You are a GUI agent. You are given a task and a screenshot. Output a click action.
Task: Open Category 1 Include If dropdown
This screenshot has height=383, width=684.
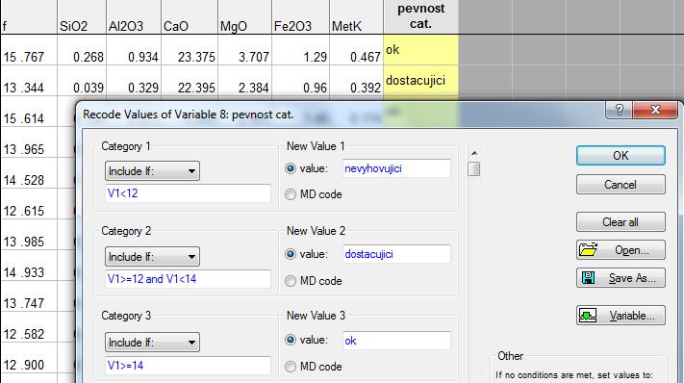pos(152,171)
